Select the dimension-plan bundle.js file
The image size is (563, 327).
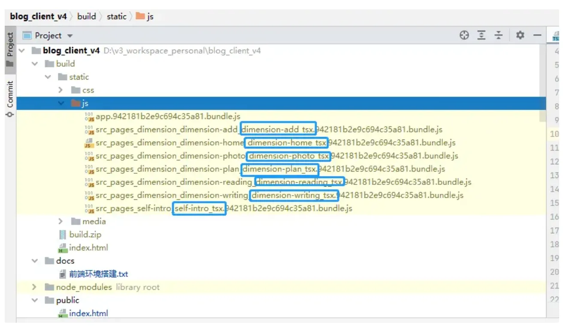pyautogui.click(x=270, y=169)
